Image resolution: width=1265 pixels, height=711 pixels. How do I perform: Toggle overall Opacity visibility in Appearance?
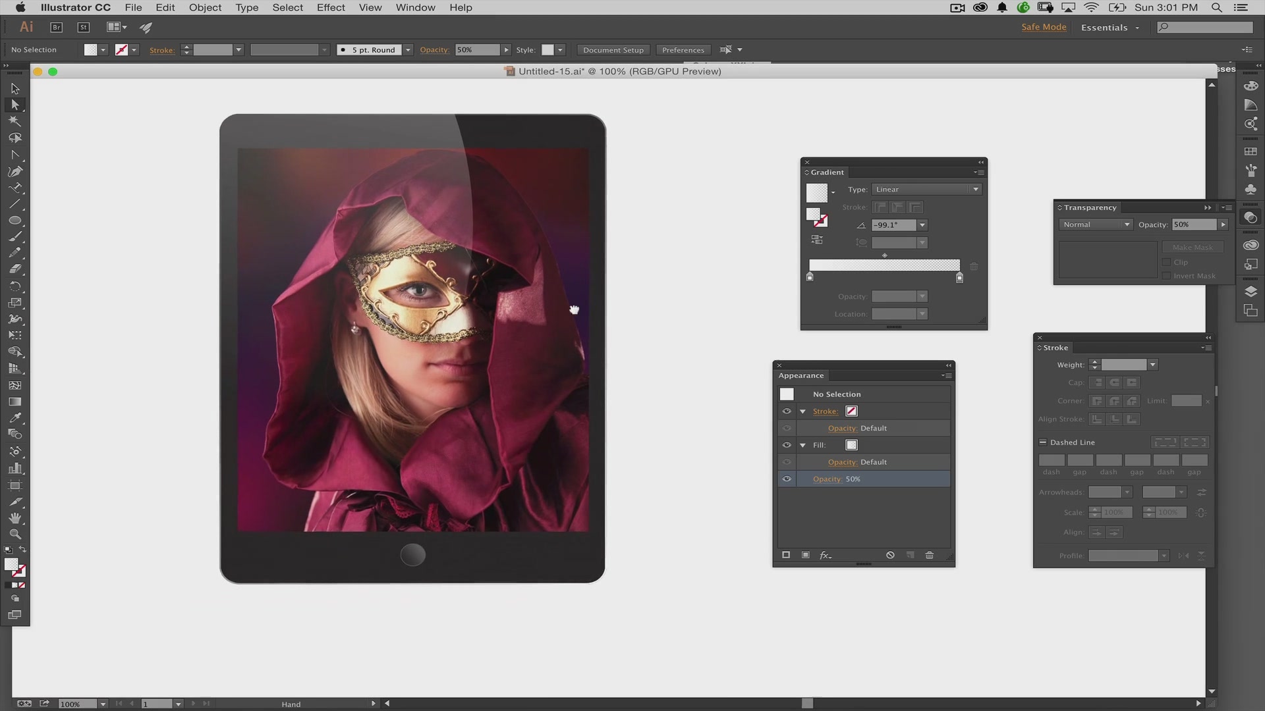[x=786, y=479]
